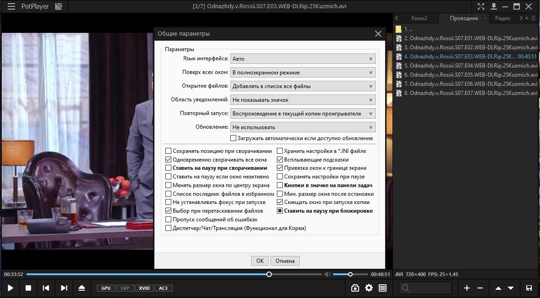
Task: Switch to the 'Радио' playlist tab
Action: [x=502, y=18]
